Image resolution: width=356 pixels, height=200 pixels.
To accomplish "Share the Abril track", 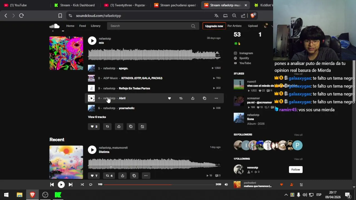I will (193, 98).
